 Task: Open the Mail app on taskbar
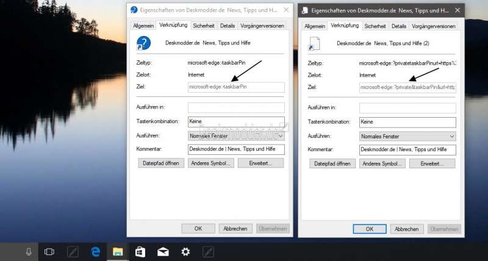pos(163,252)
